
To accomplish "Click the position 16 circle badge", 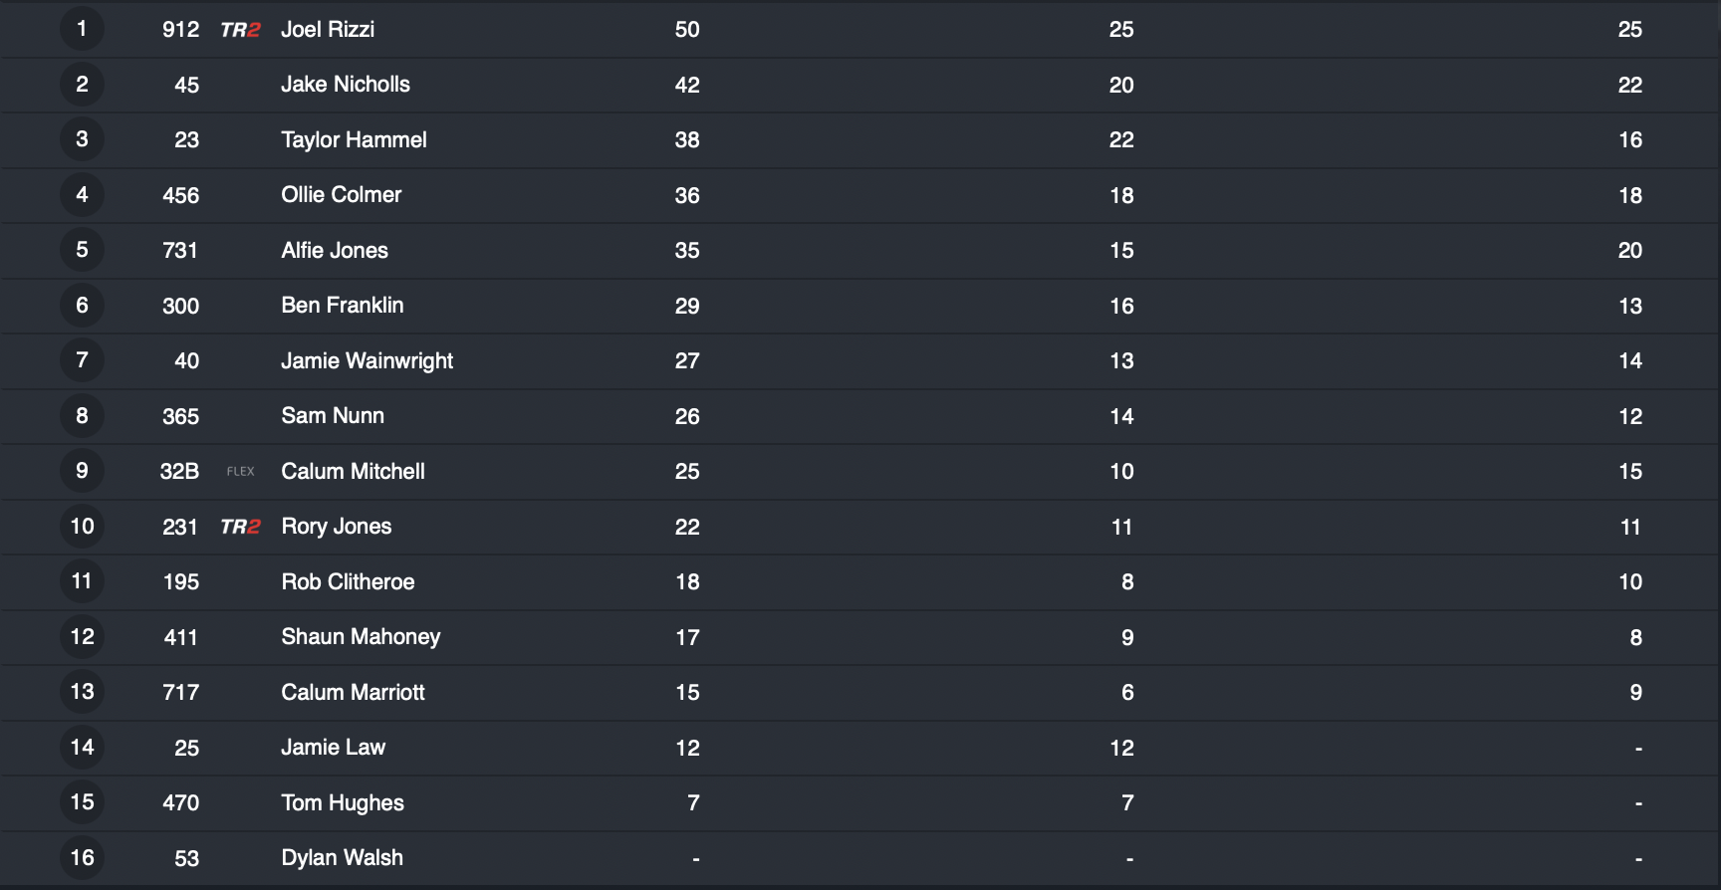I will [82, 858].
